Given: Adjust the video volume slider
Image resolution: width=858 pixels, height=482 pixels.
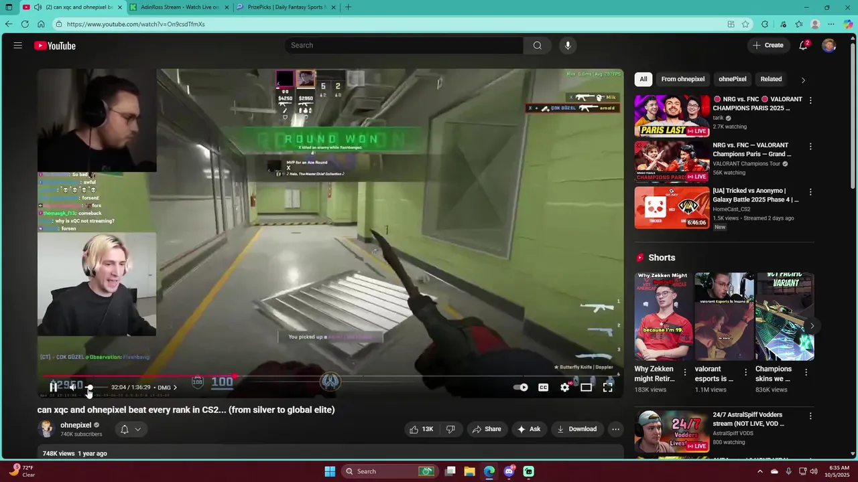Looking at the screenshot, I should 96,388.
